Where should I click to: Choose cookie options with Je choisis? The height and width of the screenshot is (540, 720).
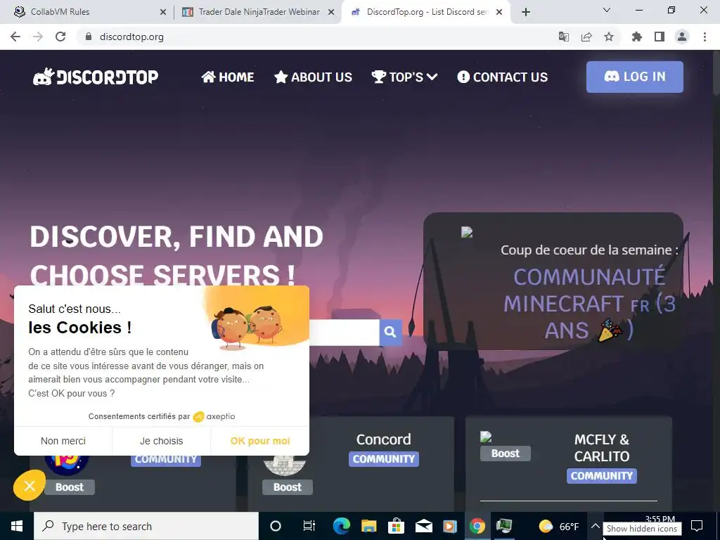[162, 441]
